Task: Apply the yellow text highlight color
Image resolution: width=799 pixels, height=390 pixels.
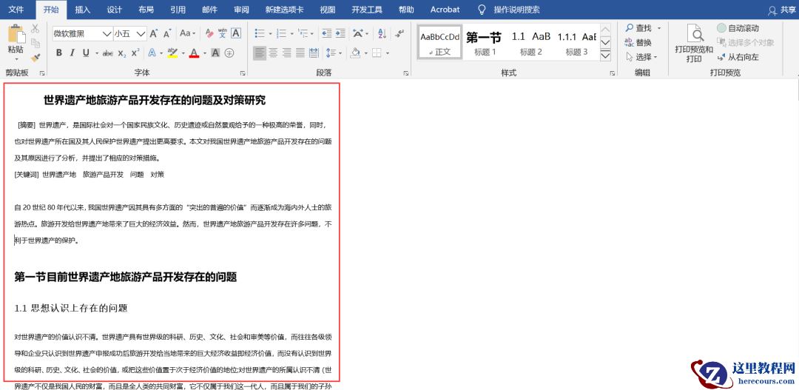Action: pos(172,53)
